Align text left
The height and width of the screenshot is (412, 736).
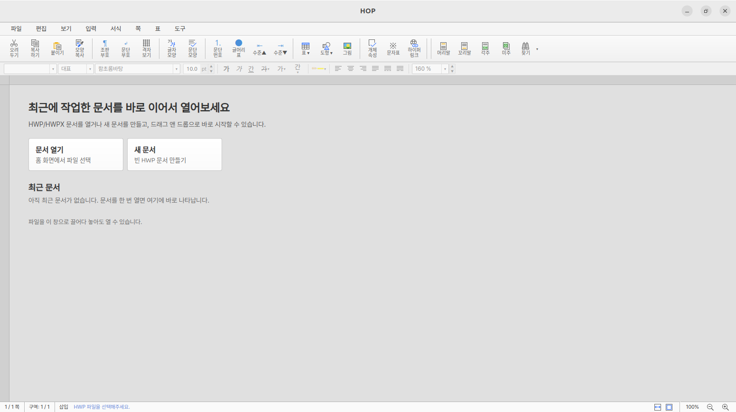[x=338, y=69]
